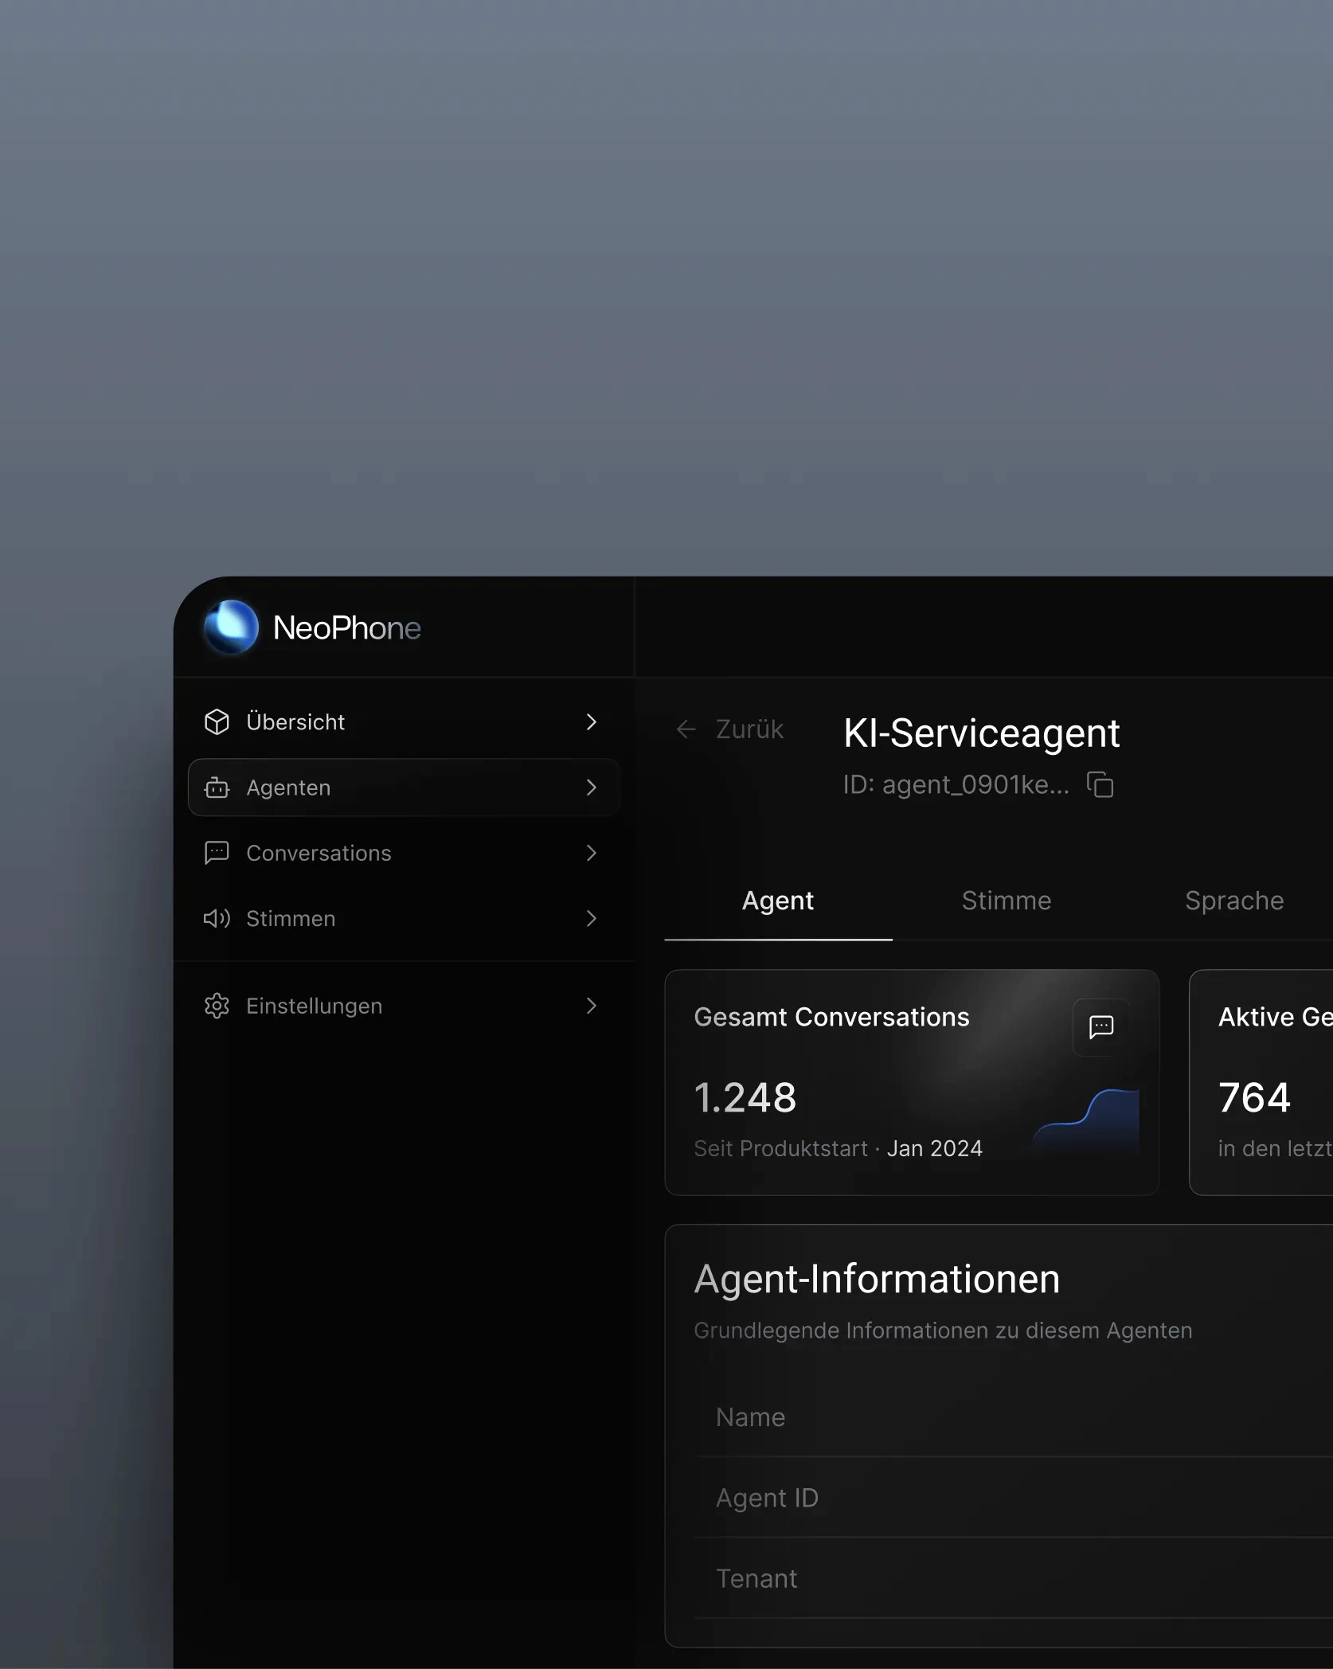Expand the Stimmen chevron
This screenshot has width=1333, height=1669.
(591, 918)
